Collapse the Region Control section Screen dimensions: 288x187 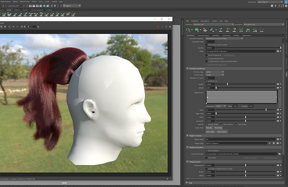tap(188, 136)
